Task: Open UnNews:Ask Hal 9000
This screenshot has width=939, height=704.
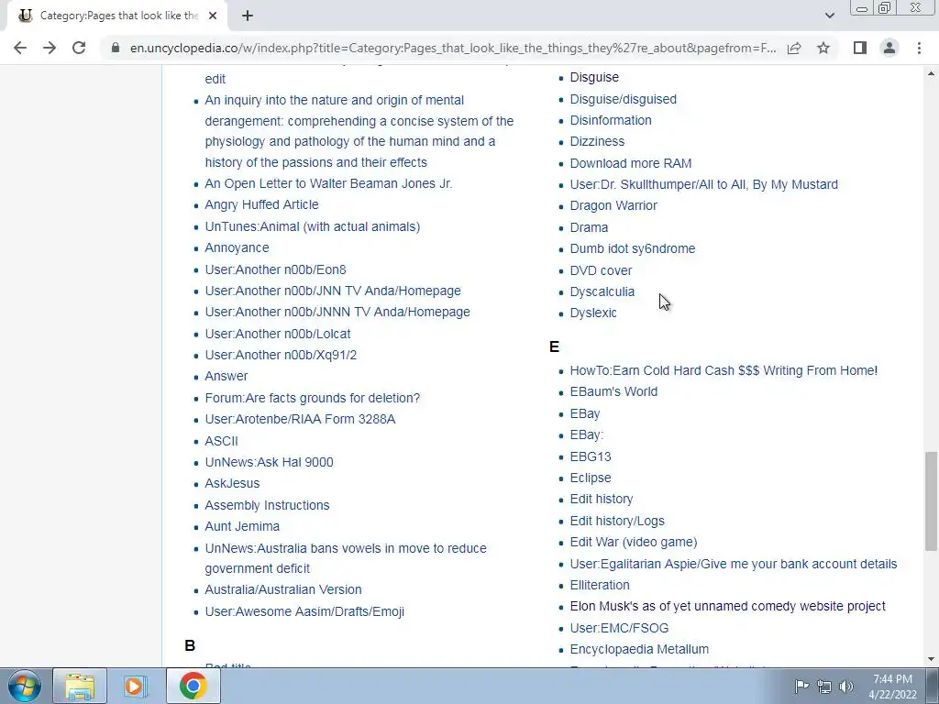Action: click(x=269, y=462)
